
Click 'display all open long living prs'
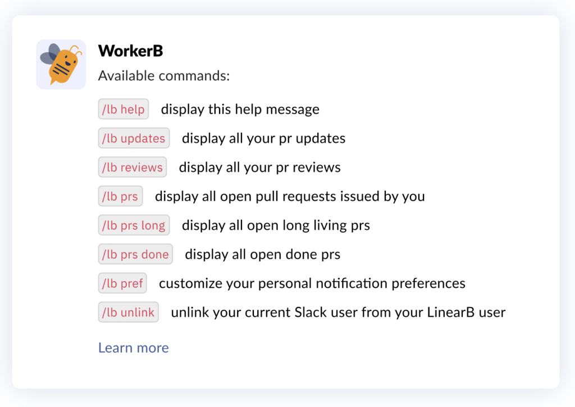coord(276,225)
